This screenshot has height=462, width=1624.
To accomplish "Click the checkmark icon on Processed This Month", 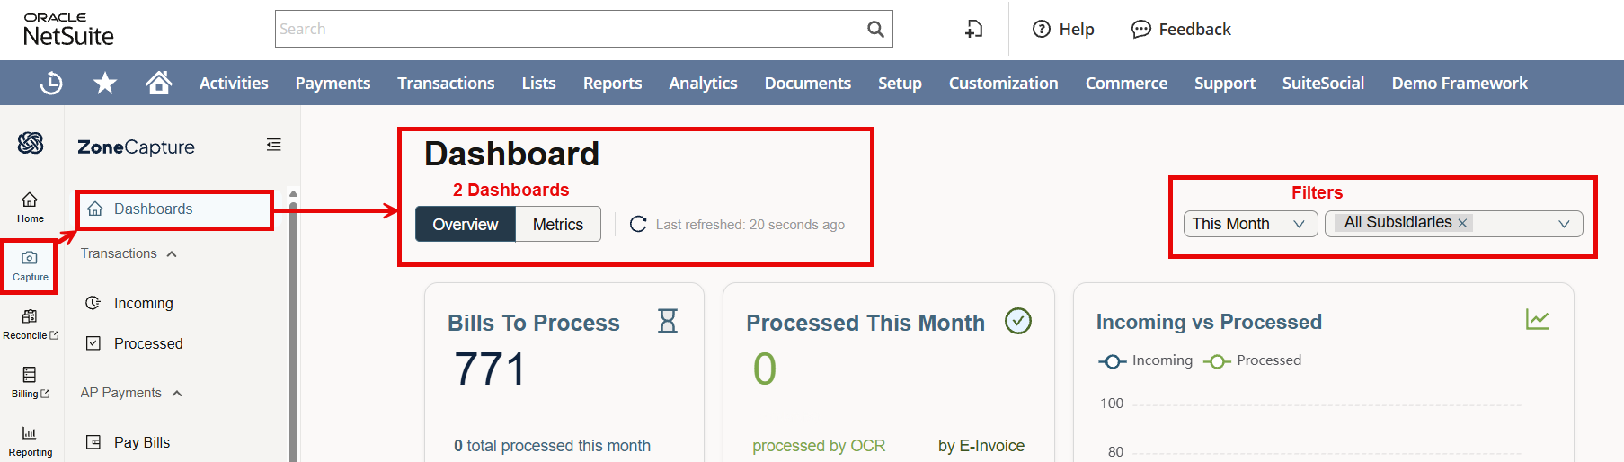I will pos(1018,321).
